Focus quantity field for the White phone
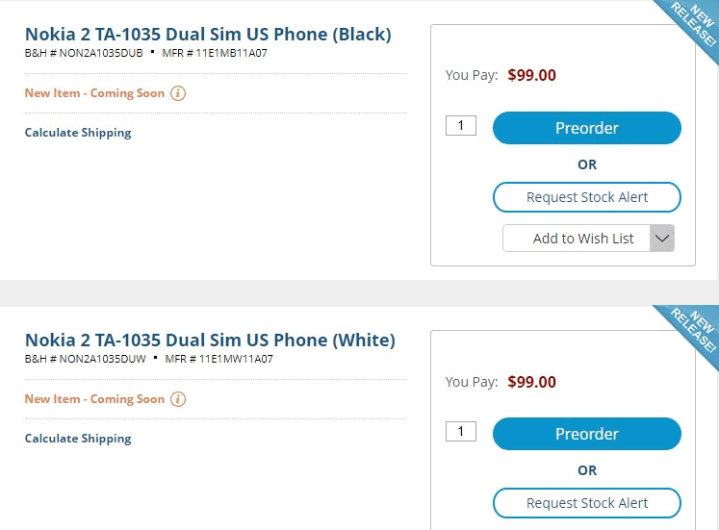719x530 pixels. [x=461, y=431]
